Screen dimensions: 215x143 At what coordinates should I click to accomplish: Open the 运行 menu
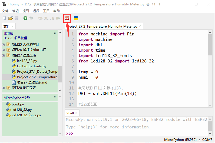(x=36, y=11)
